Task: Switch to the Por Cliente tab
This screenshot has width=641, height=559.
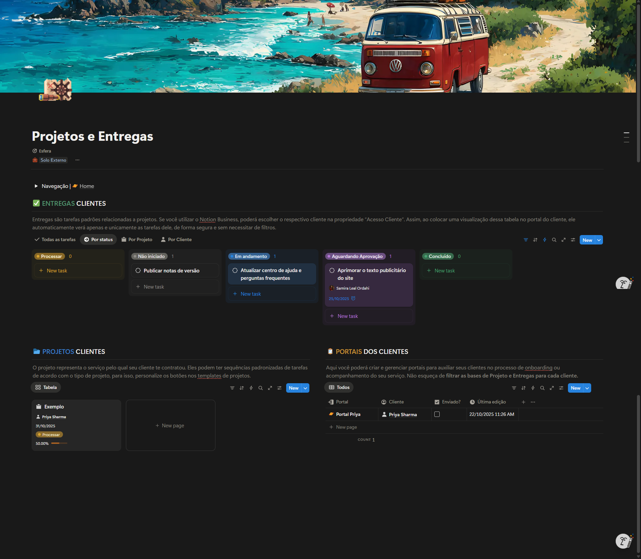Action: [176, 240]
